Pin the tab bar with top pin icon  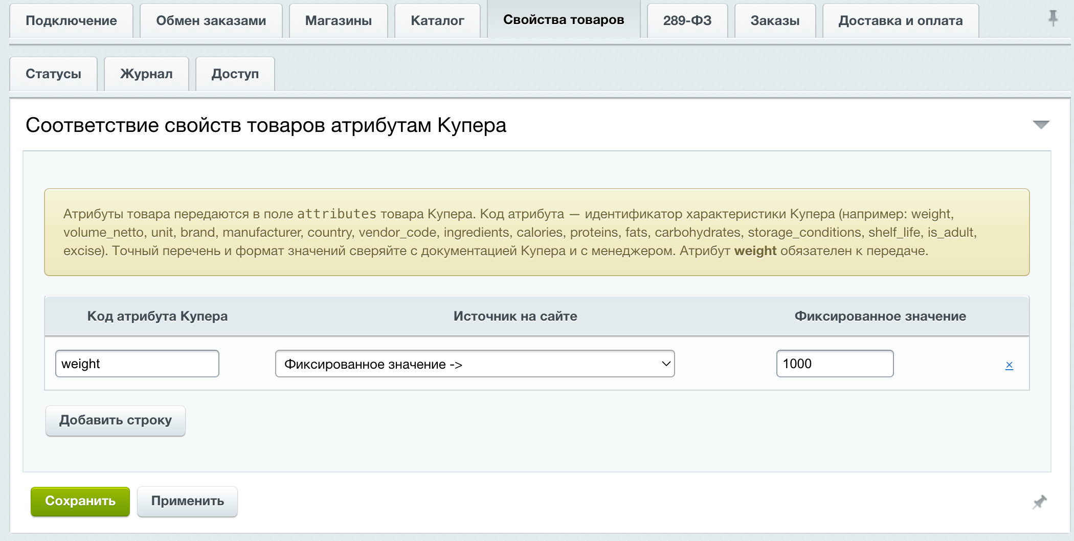(1053, 18)
